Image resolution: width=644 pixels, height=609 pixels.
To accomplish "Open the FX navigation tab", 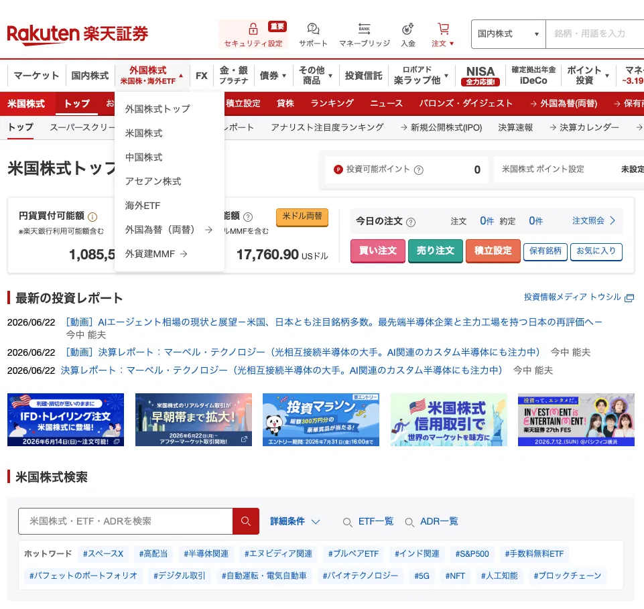I will click(x=202, y=76).
